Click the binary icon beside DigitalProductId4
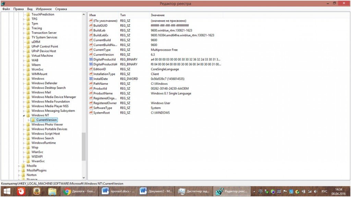The image size is (351, 197). pyautogui.click(x=91, y=64)
